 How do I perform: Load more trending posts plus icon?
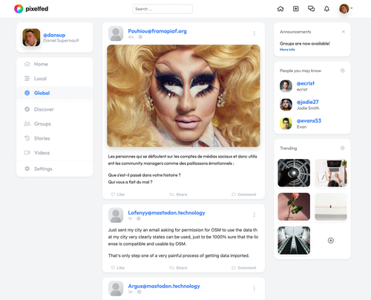(x=331, y=241)
